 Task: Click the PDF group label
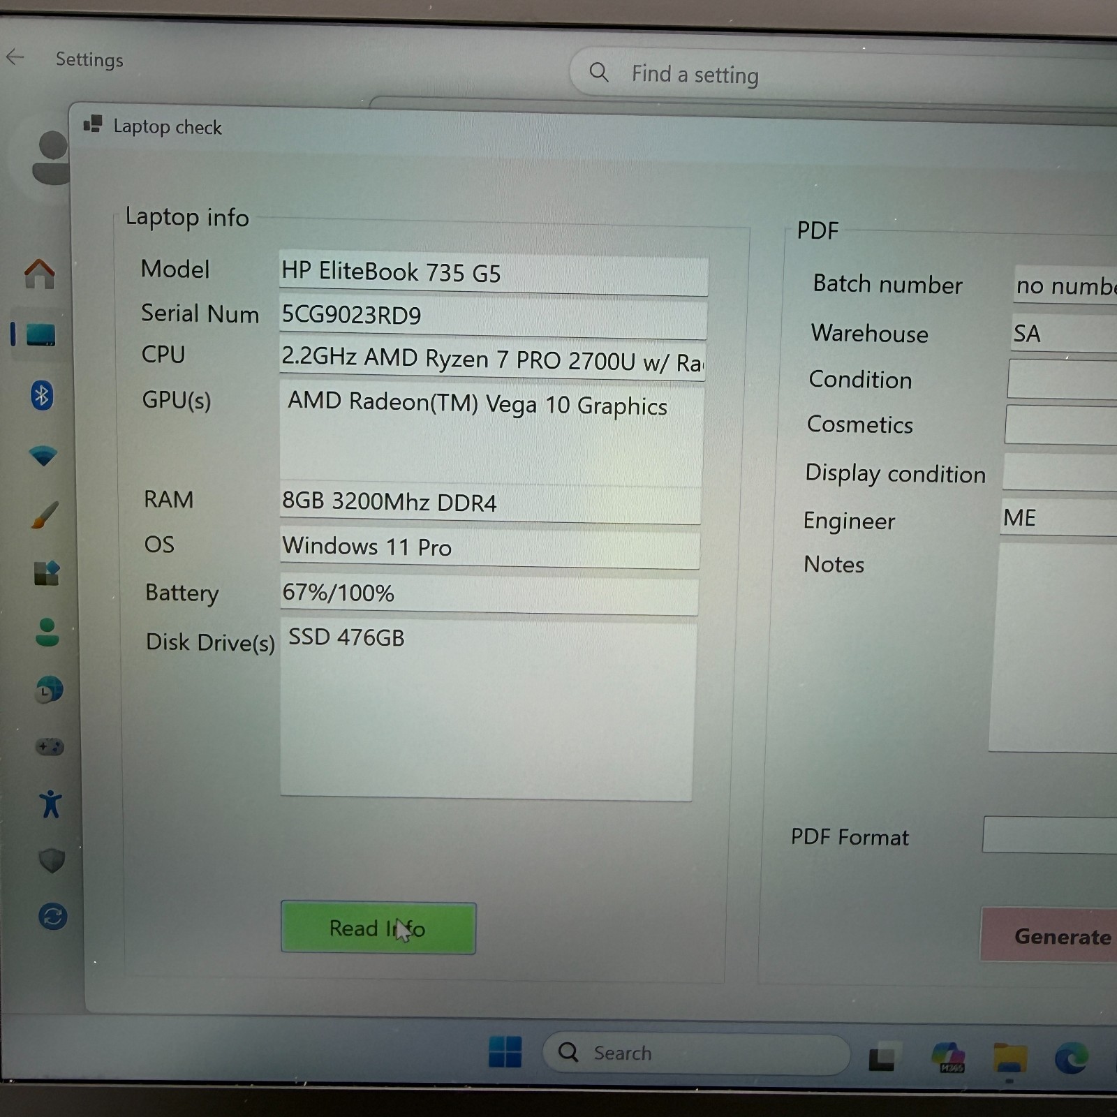(x=818, y=230)
